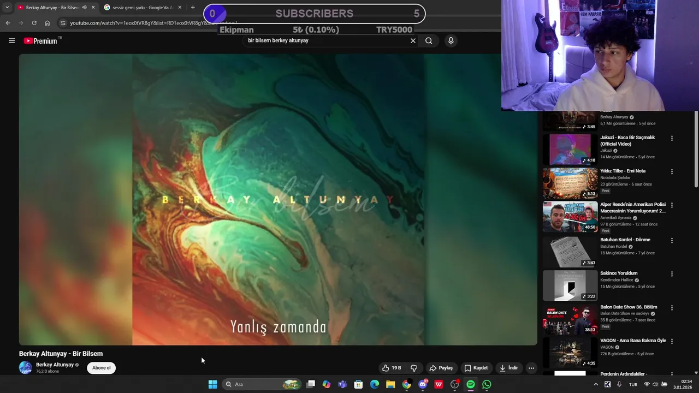Close the sessiz gemi şarkı tab
This screenshot has width=699, height=393.
pyautogui.click(x=180, y=8)
